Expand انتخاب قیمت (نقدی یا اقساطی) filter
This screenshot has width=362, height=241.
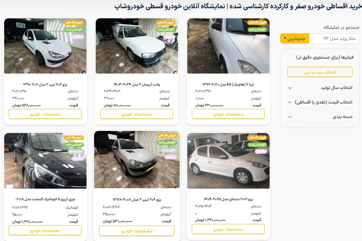(320, 102)
